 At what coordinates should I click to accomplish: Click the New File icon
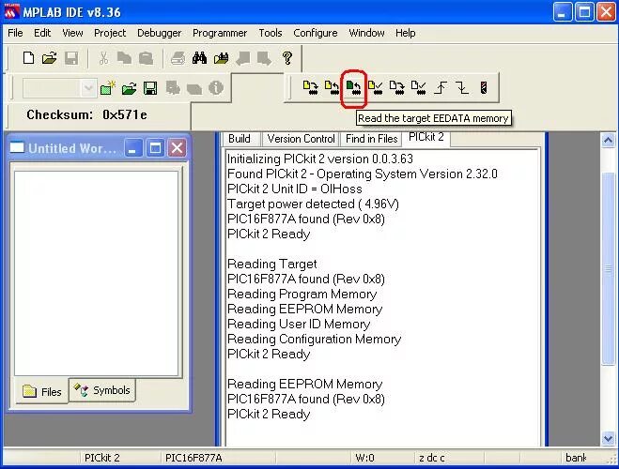tap(28, 58)
